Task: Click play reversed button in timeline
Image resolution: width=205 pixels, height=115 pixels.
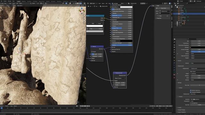Action: pos(84,106)
